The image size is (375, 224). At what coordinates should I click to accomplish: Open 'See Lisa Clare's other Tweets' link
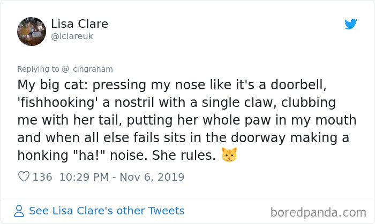click(106, 211)
